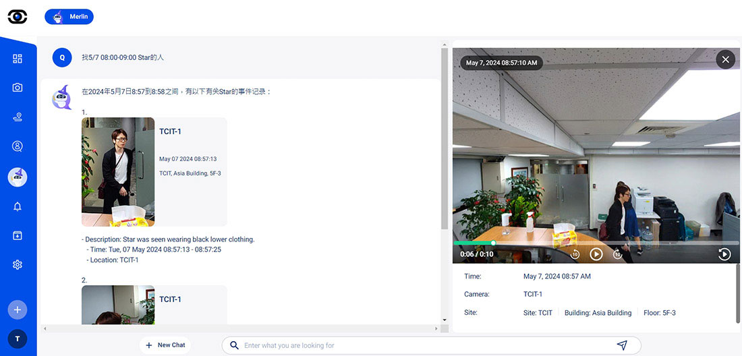Close the video preview panel

coord(725,60)
